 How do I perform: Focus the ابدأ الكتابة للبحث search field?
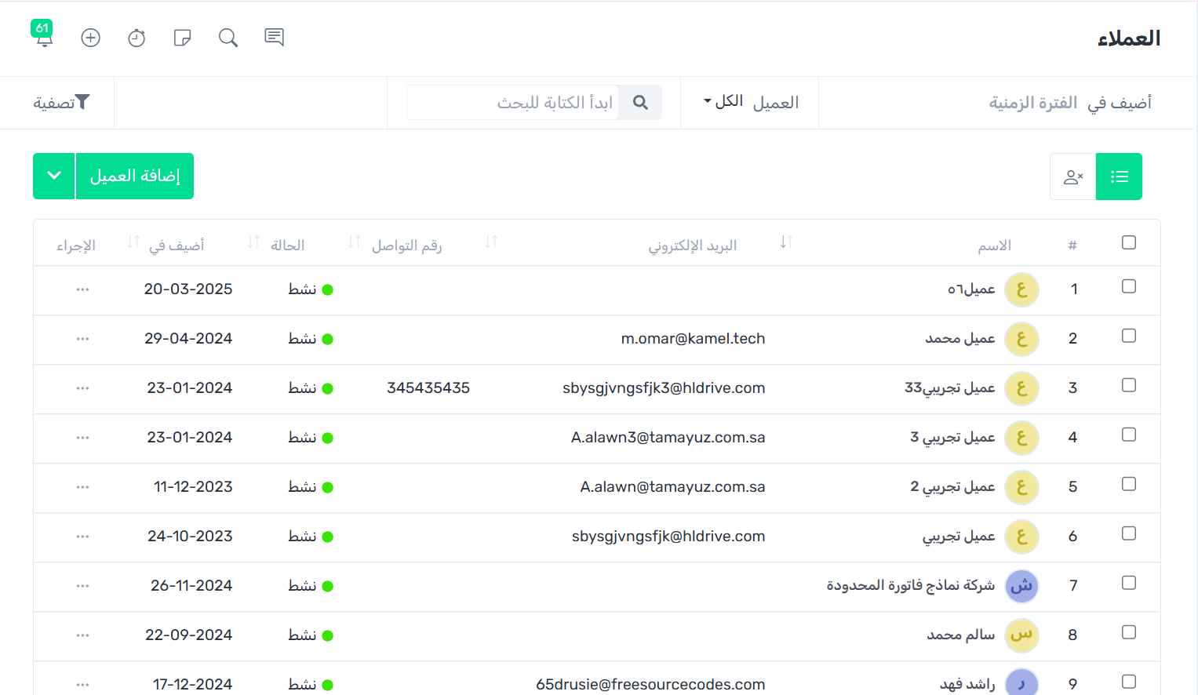[x=514, y=103]
